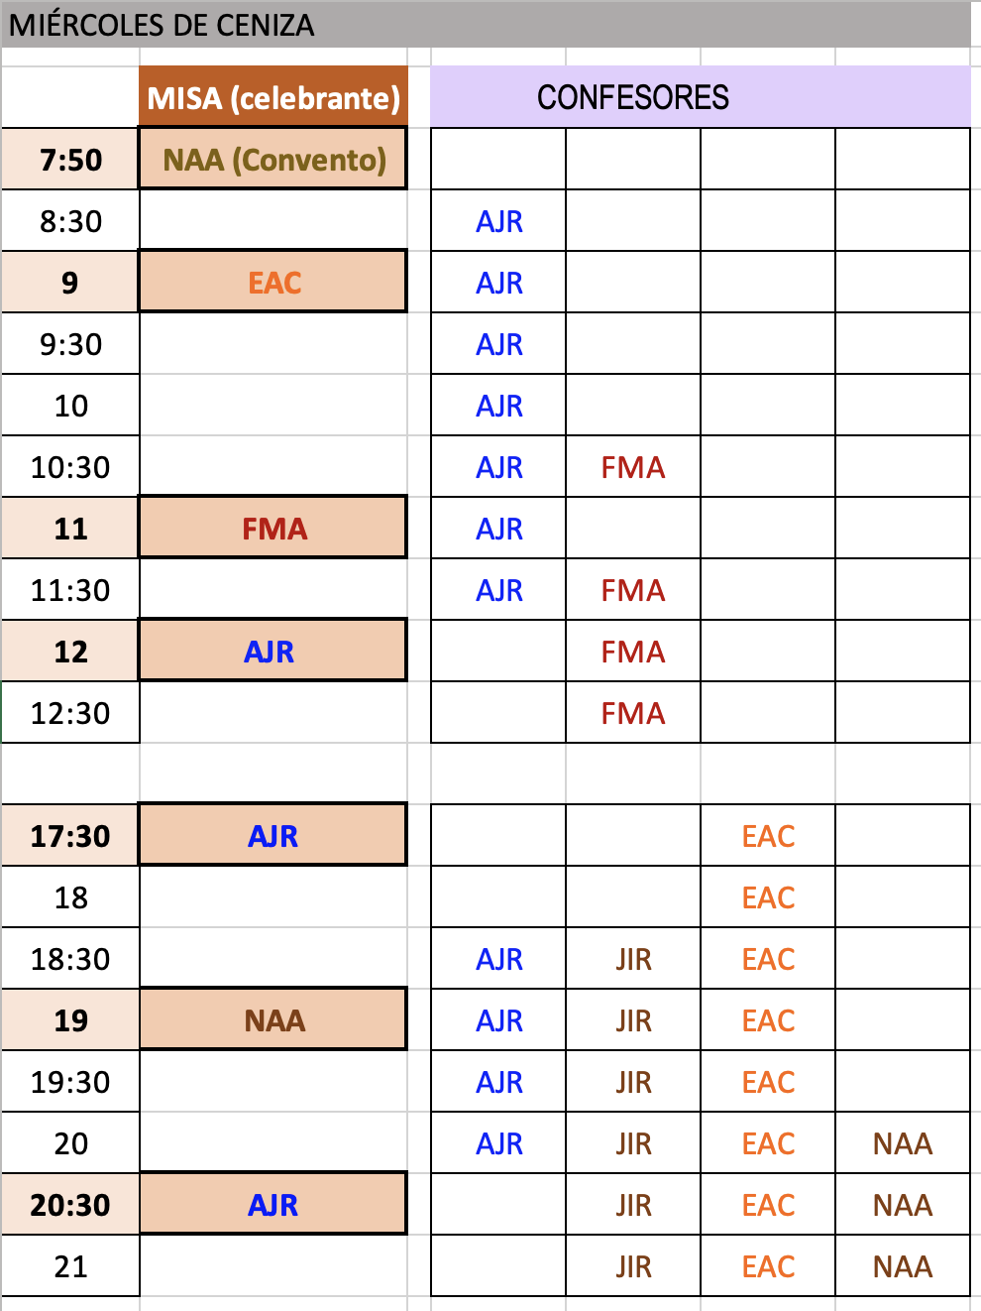This screenshot has width=981, height=1311.
Task: Select the EAC confessor cell at 17:30
Action: (x=768, y=836)
